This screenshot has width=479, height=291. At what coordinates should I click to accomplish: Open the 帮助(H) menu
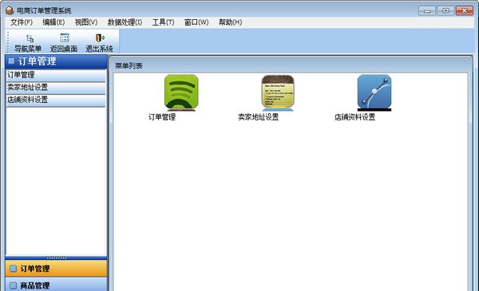230,22
